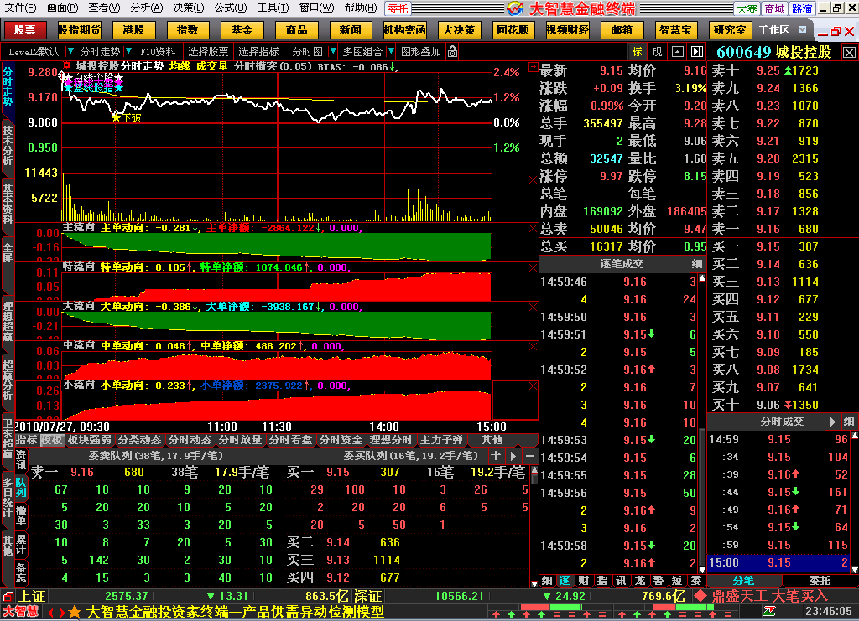Click the 细 button beside 分时成交
This screenshot has height=621, width=859.
pyautogui.click(x=849, y=422)
